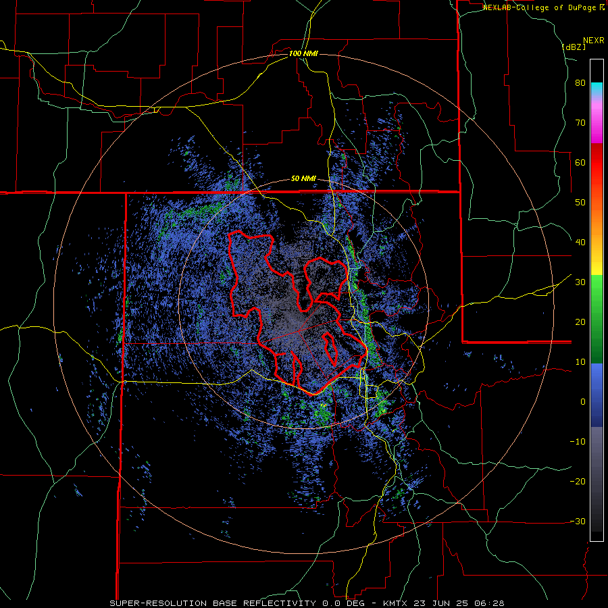This screenshot has height=608, width=608.
Task: Click the -20 value on the dBZ scale
Action: click(578, 482)
